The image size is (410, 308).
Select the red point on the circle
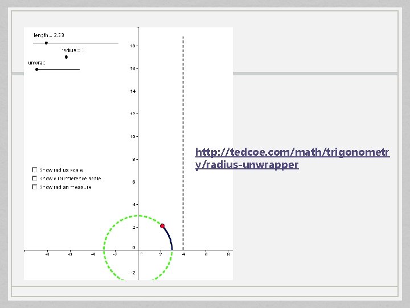click(162, 226)
